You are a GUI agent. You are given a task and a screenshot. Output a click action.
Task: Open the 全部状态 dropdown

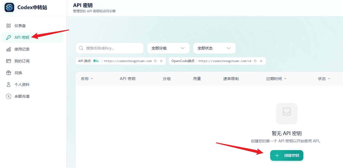coord(214,48)
